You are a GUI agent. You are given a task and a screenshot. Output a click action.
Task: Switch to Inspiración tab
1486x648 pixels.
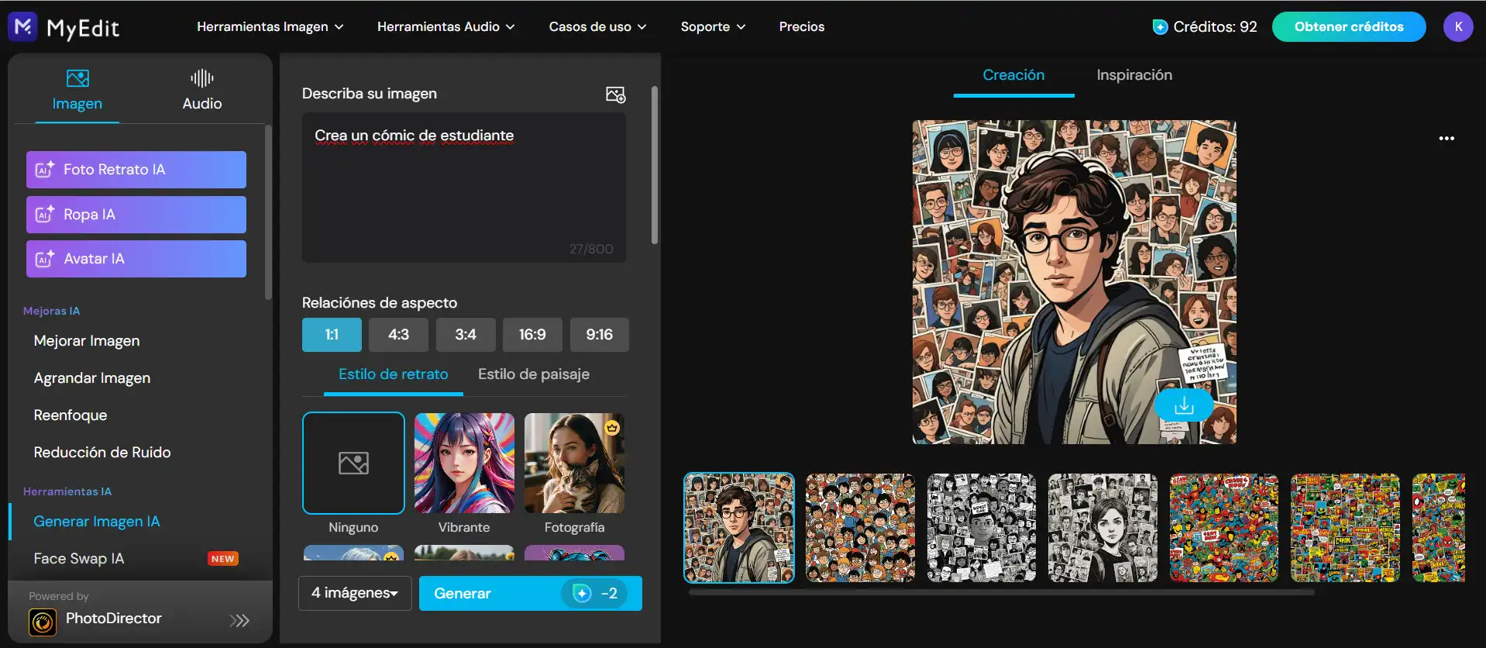[x=1134, y=75]
